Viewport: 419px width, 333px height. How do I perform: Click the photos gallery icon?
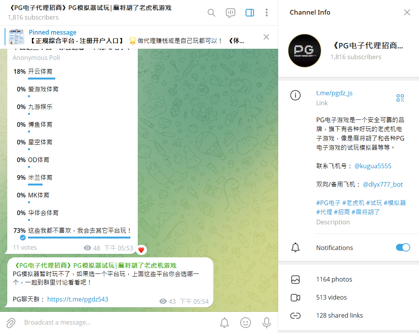pos(295,280)
